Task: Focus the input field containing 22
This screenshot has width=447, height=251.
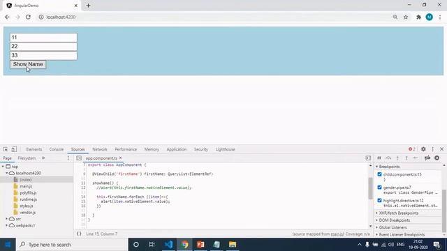Action: coord(43,47)
